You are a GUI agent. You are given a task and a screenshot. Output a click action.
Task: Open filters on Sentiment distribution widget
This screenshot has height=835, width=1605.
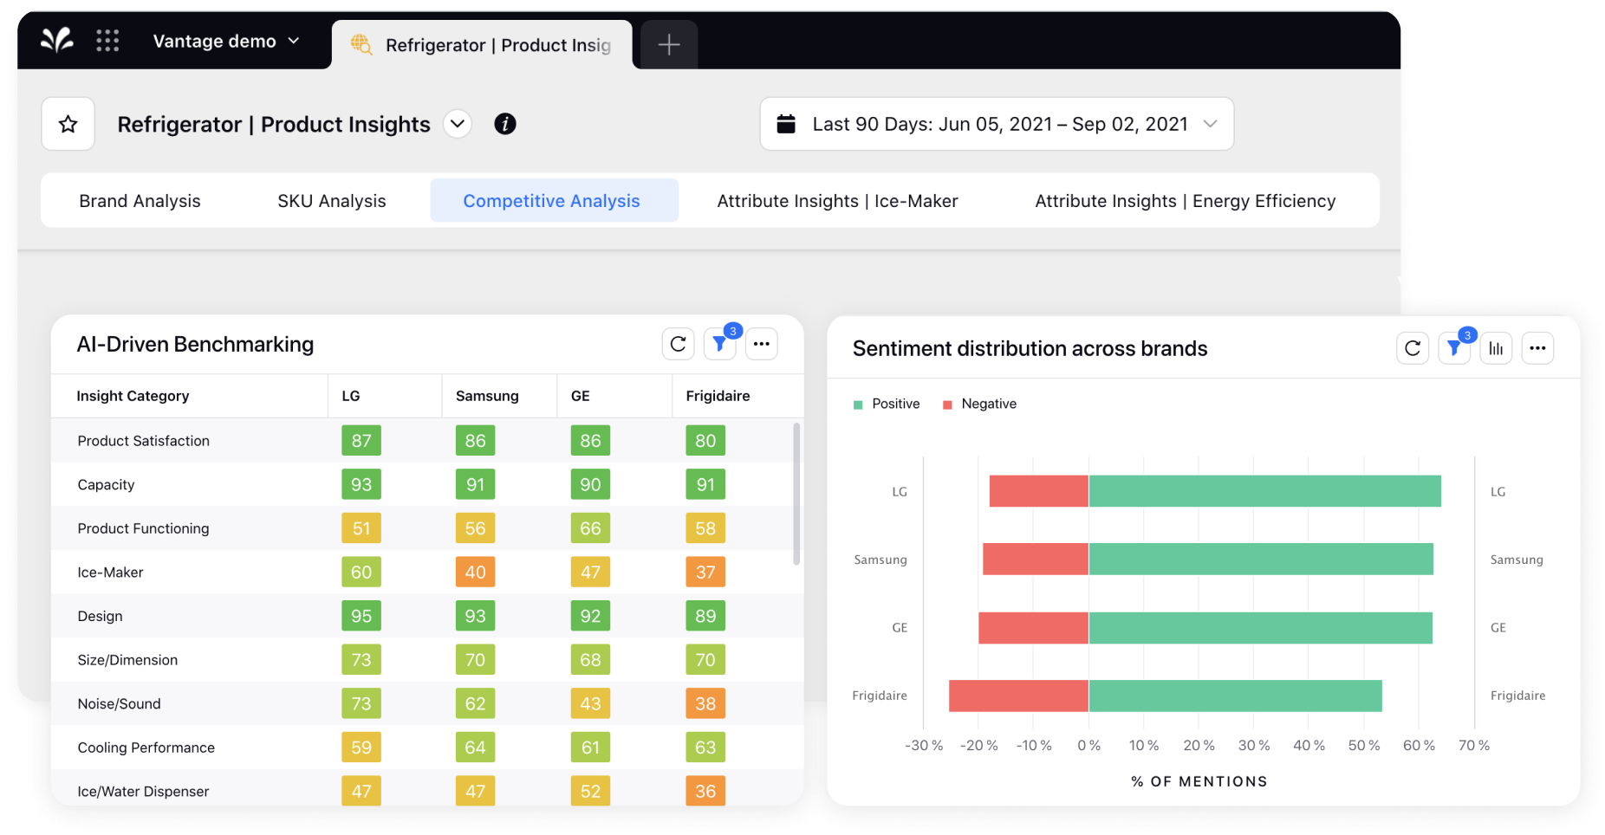[1454, 348]
